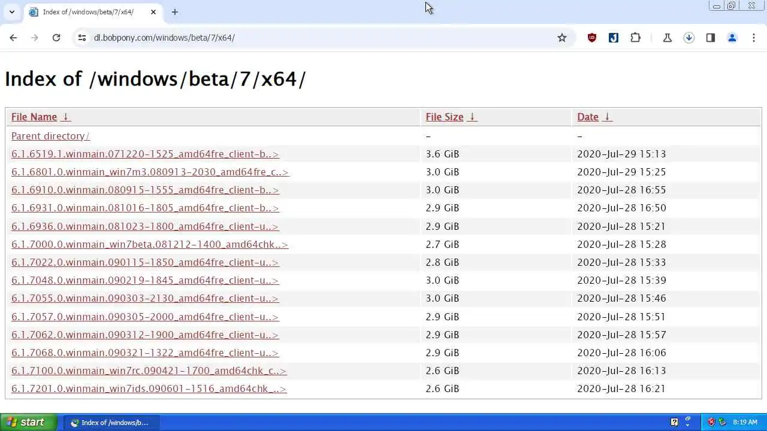The image size is (767, 431).
Task: Open the Windows start button
Action: pyautogui.click(x=28, y=422)
